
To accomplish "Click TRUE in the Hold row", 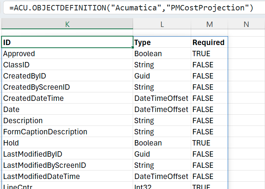I will (x=209, y=143).
